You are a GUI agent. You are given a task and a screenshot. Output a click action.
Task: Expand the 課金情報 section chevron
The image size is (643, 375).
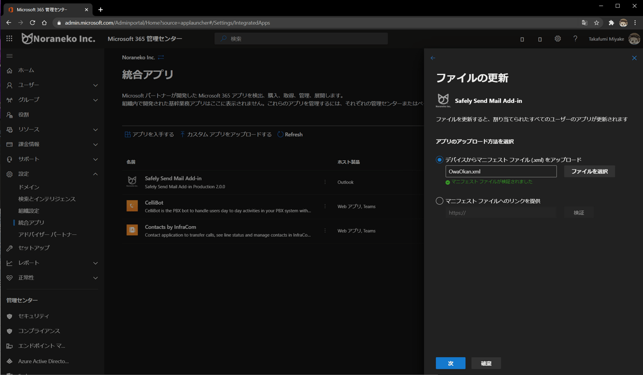(95, 145)
